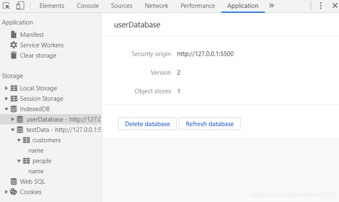Open the Console tab
339x202 pixels.
coord(88,6)
